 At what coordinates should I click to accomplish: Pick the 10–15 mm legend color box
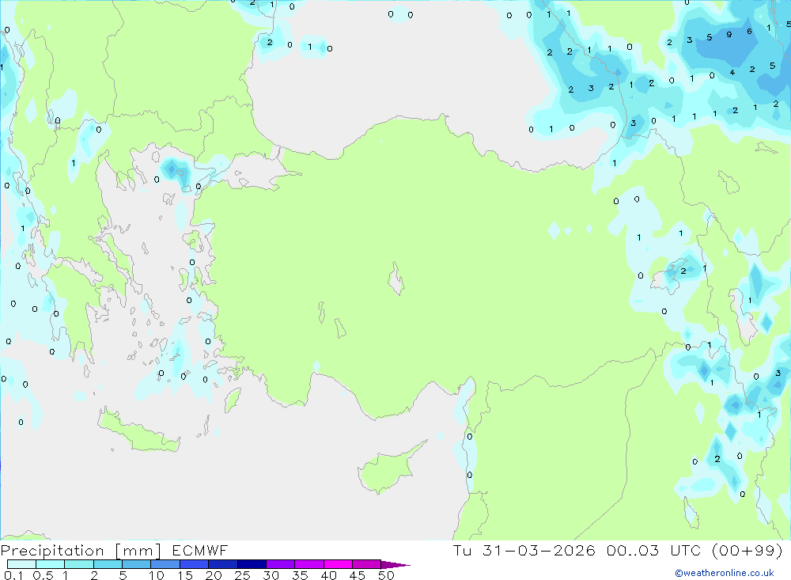coord(165,564)
